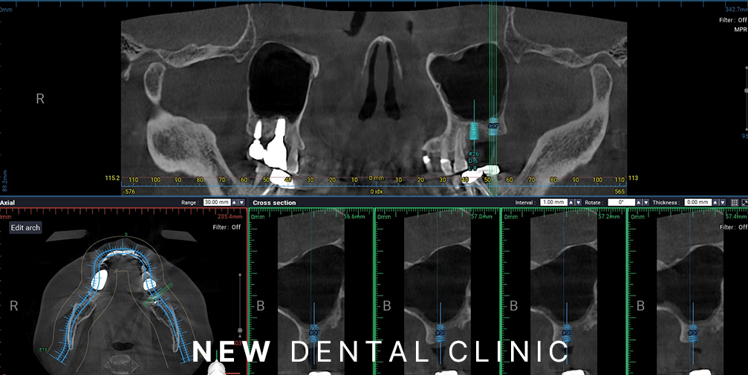This screenshot has height=375, width=748.
Task: Click the Interval 1.00 mm field
Action: (x=553, y=202)
